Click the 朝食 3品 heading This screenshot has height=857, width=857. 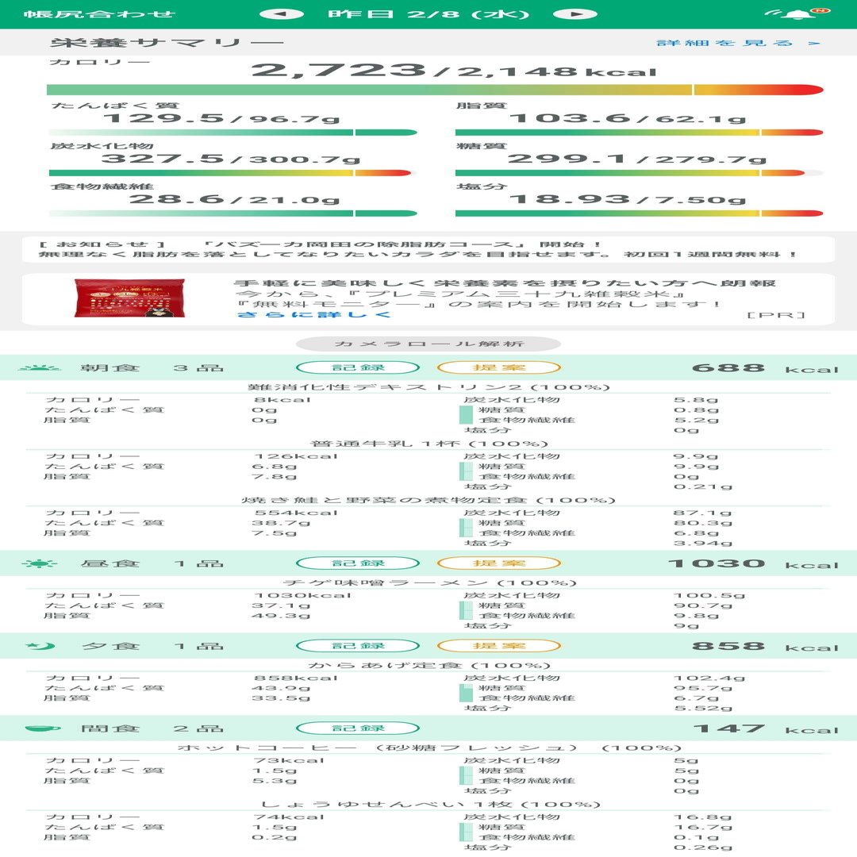[x=152, y=368]
